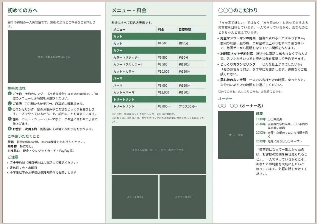Click the step 2 circle for ご来店
This screenshot has width=317, height=224.
coord(10,103)
